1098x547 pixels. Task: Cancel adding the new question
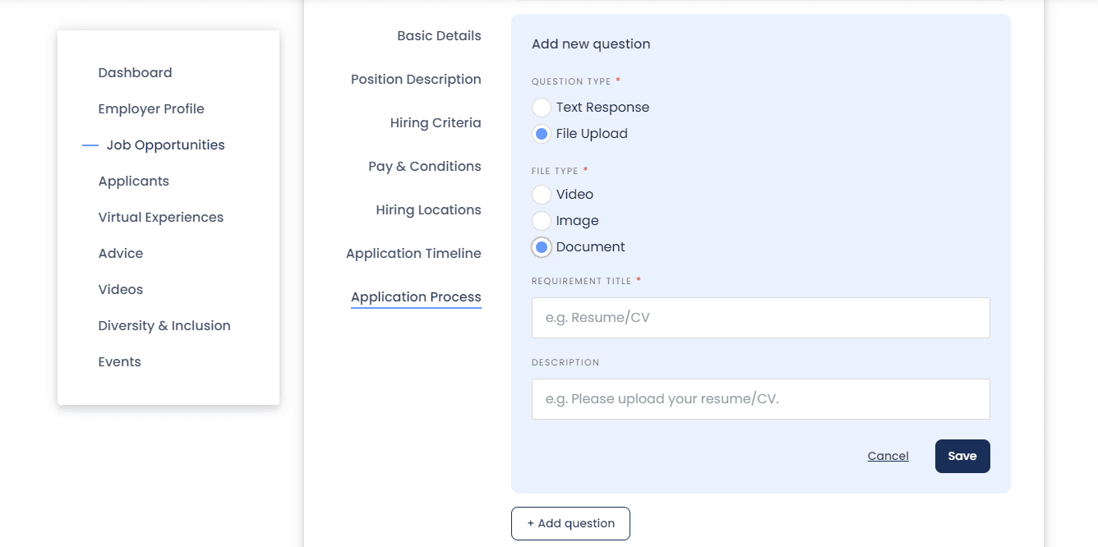[888, 457]
